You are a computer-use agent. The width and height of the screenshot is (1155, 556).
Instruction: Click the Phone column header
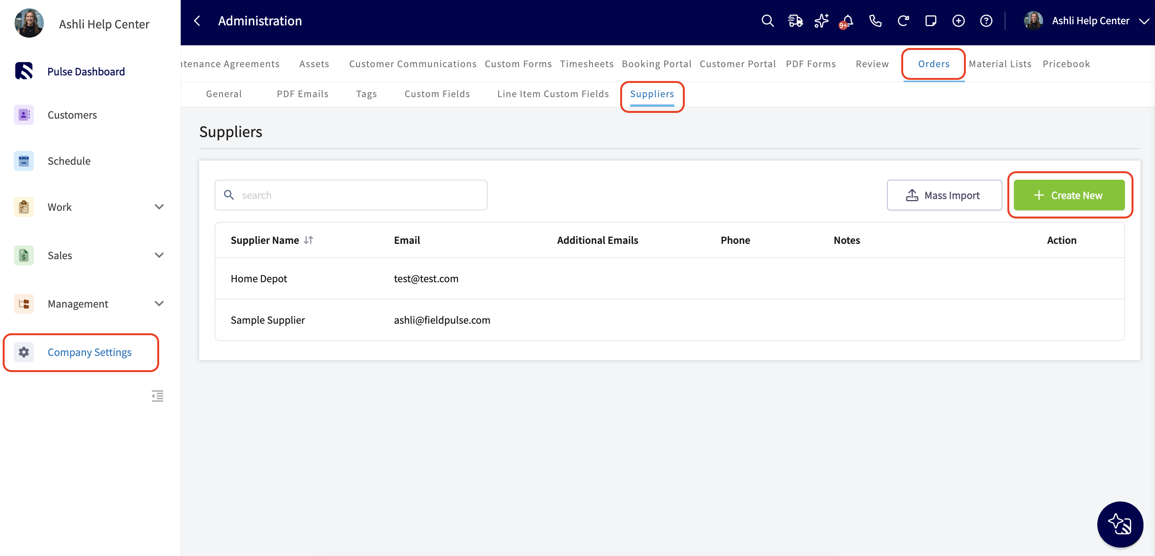pyautogui.click(x=735, y=240)
